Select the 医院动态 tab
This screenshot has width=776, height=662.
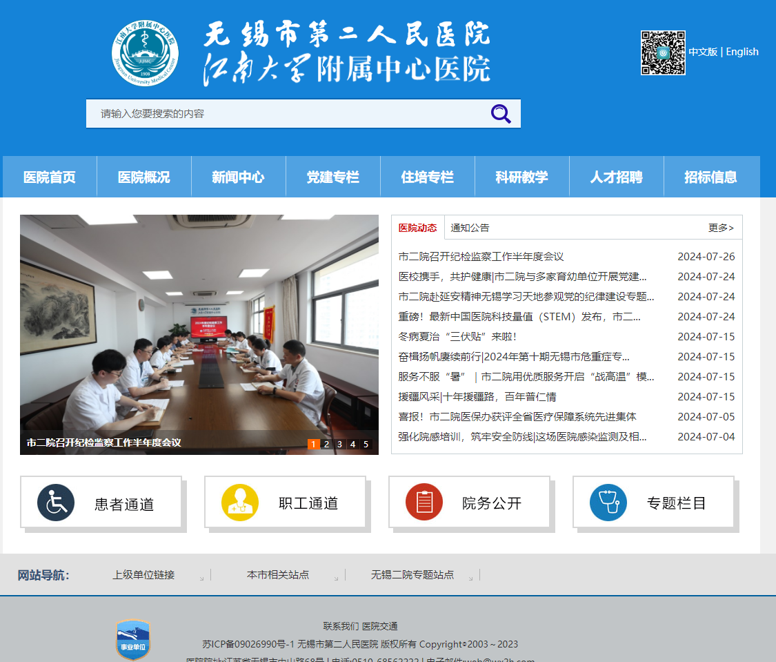tap(418, 228)
